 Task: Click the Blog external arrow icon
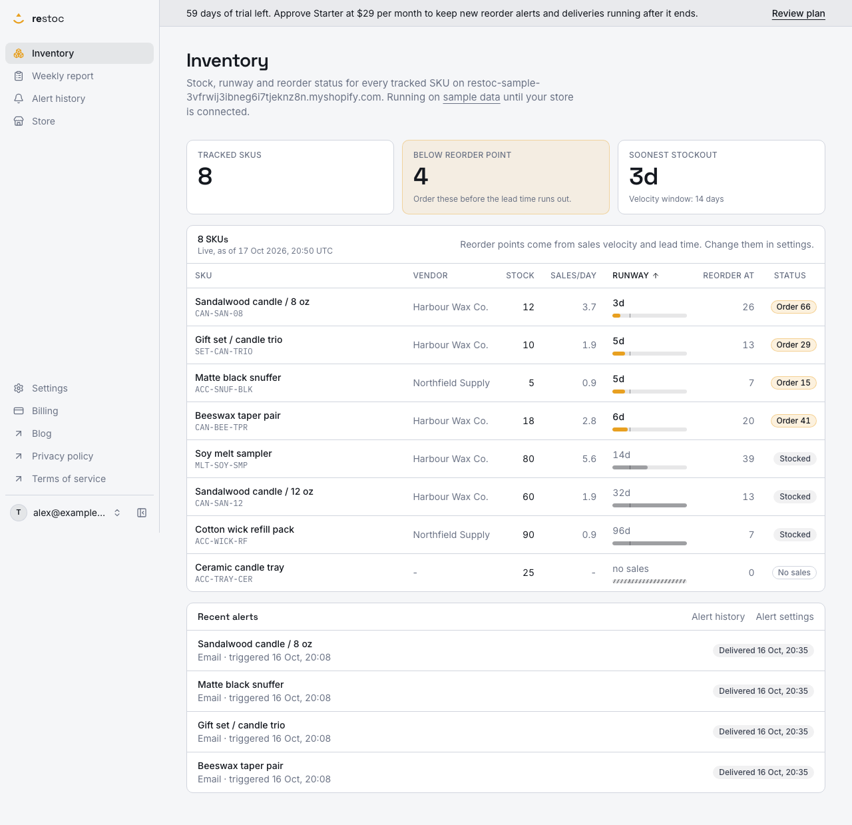pyautogui.click(x=19, y=433)
